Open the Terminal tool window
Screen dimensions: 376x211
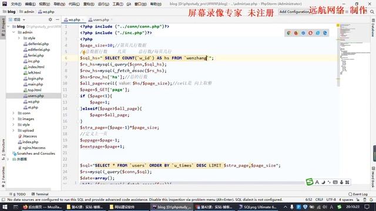40,194
